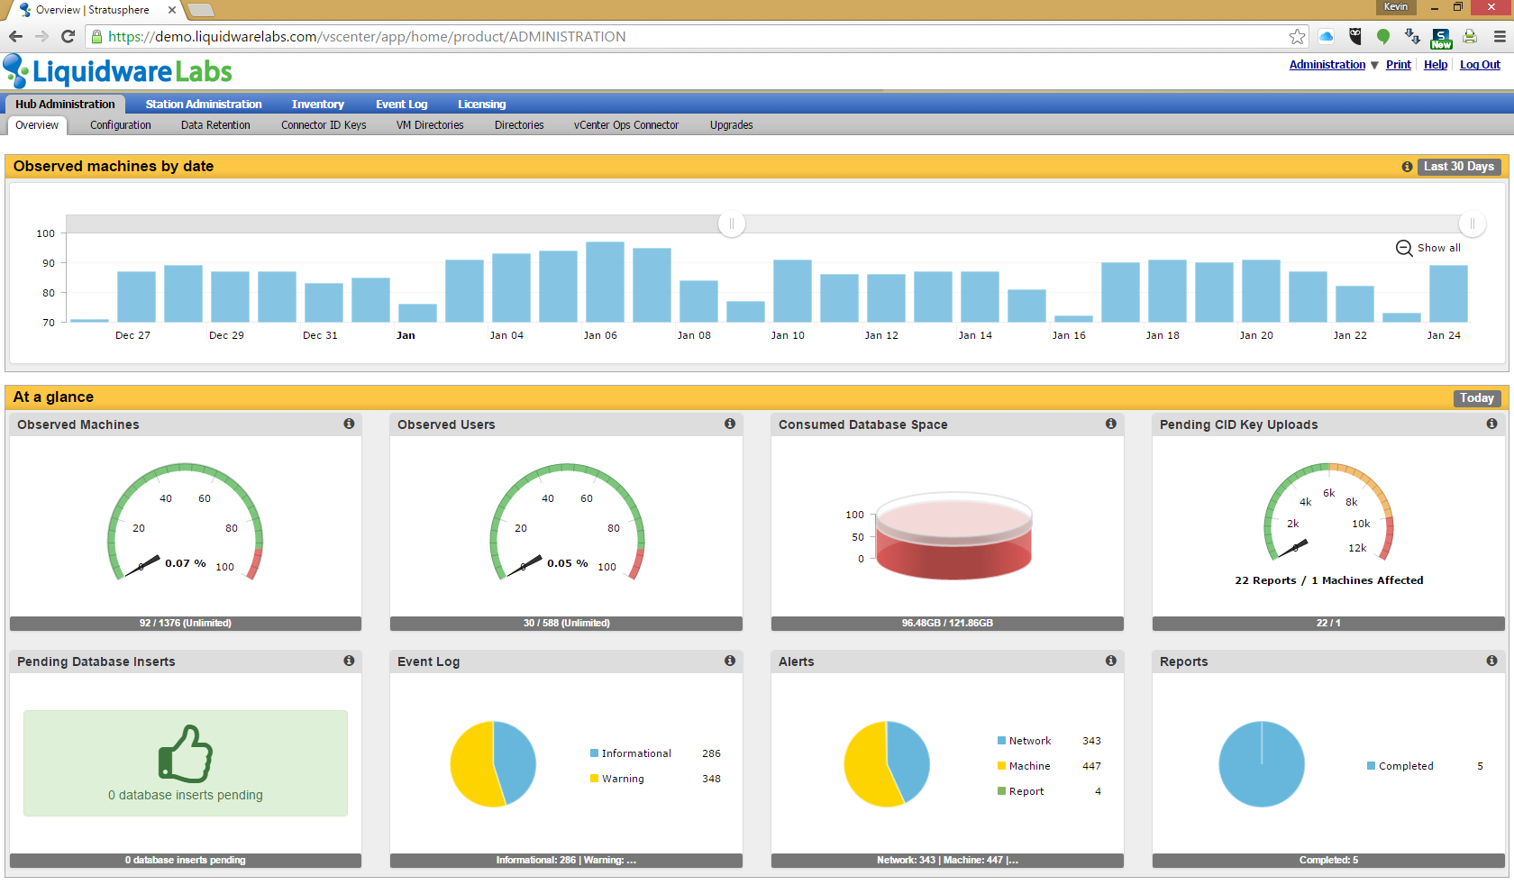Open the Last 30 Days range selector
Viewport: 1514px width, 885px height.
tap(1459, 167)
